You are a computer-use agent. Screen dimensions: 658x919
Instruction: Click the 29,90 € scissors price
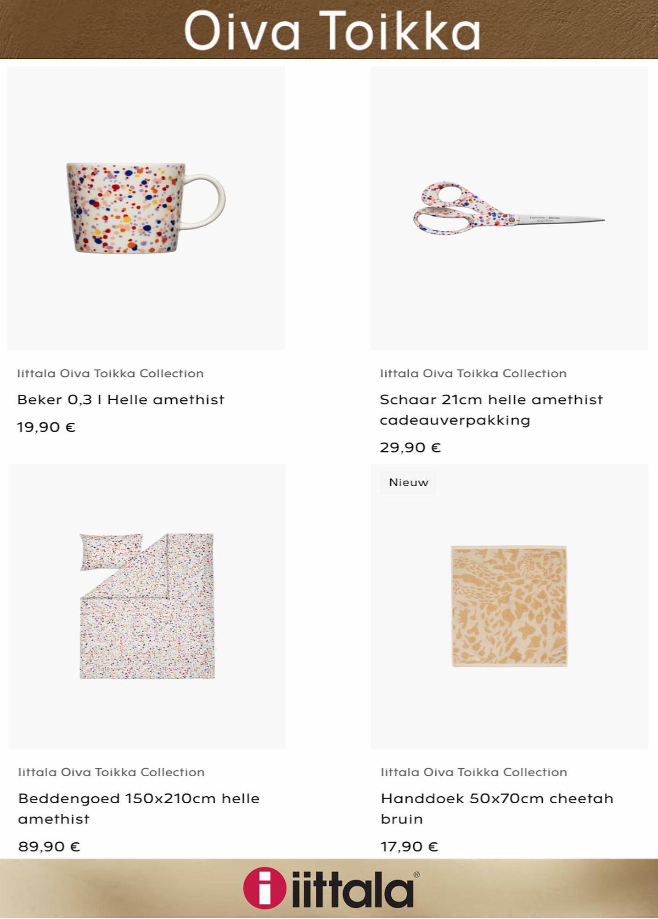pyautogui.click(x=411, y=448)
